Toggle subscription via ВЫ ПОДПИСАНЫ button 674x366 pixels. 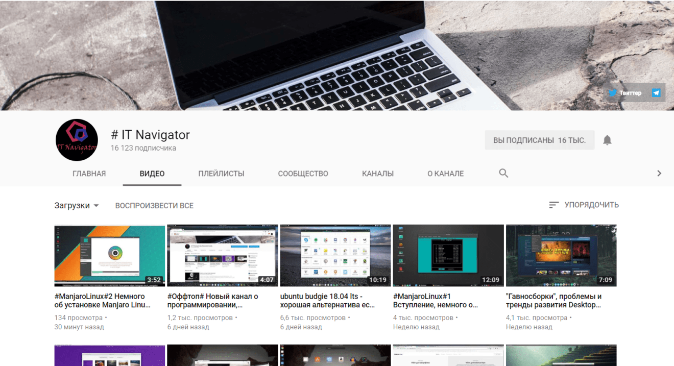[x=539, y=139]
